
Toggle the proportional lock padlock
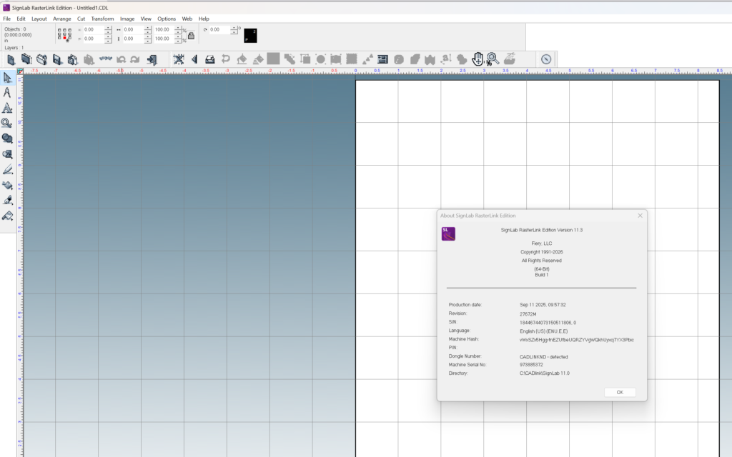pyautogui.click(x=191, y=36)
